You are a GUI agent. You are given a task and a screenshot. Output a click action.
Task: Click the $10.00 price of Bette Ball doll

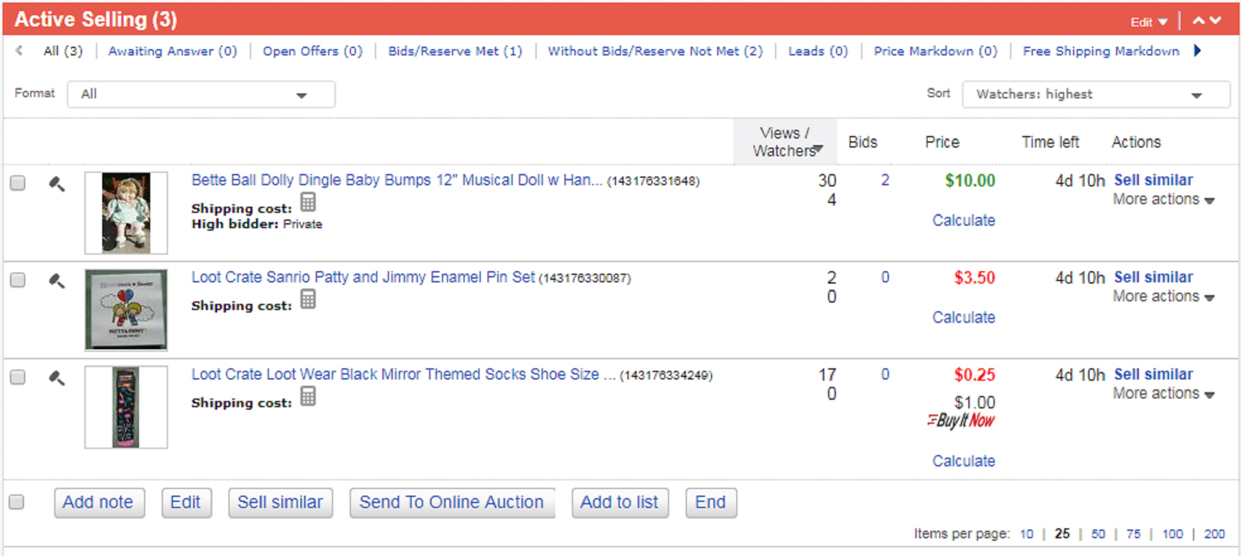(970, 181)
